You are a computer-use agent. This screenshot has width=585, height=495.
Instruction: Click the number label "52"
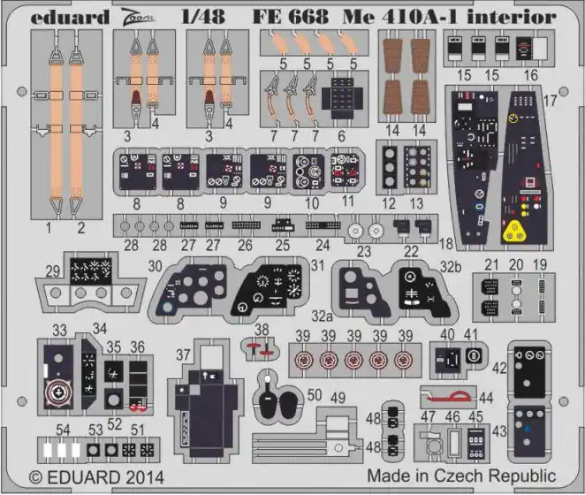pyautogui.click(x=115, y=424)
